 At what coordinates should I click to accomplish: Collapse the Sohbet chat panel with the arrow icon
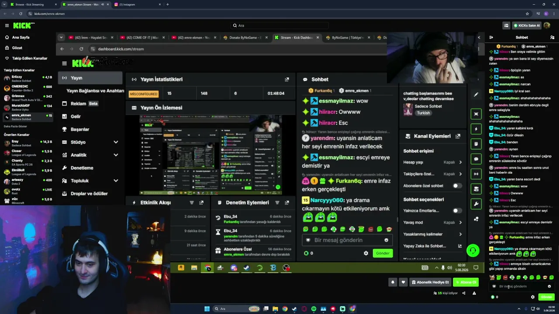[x=491, y=38]
